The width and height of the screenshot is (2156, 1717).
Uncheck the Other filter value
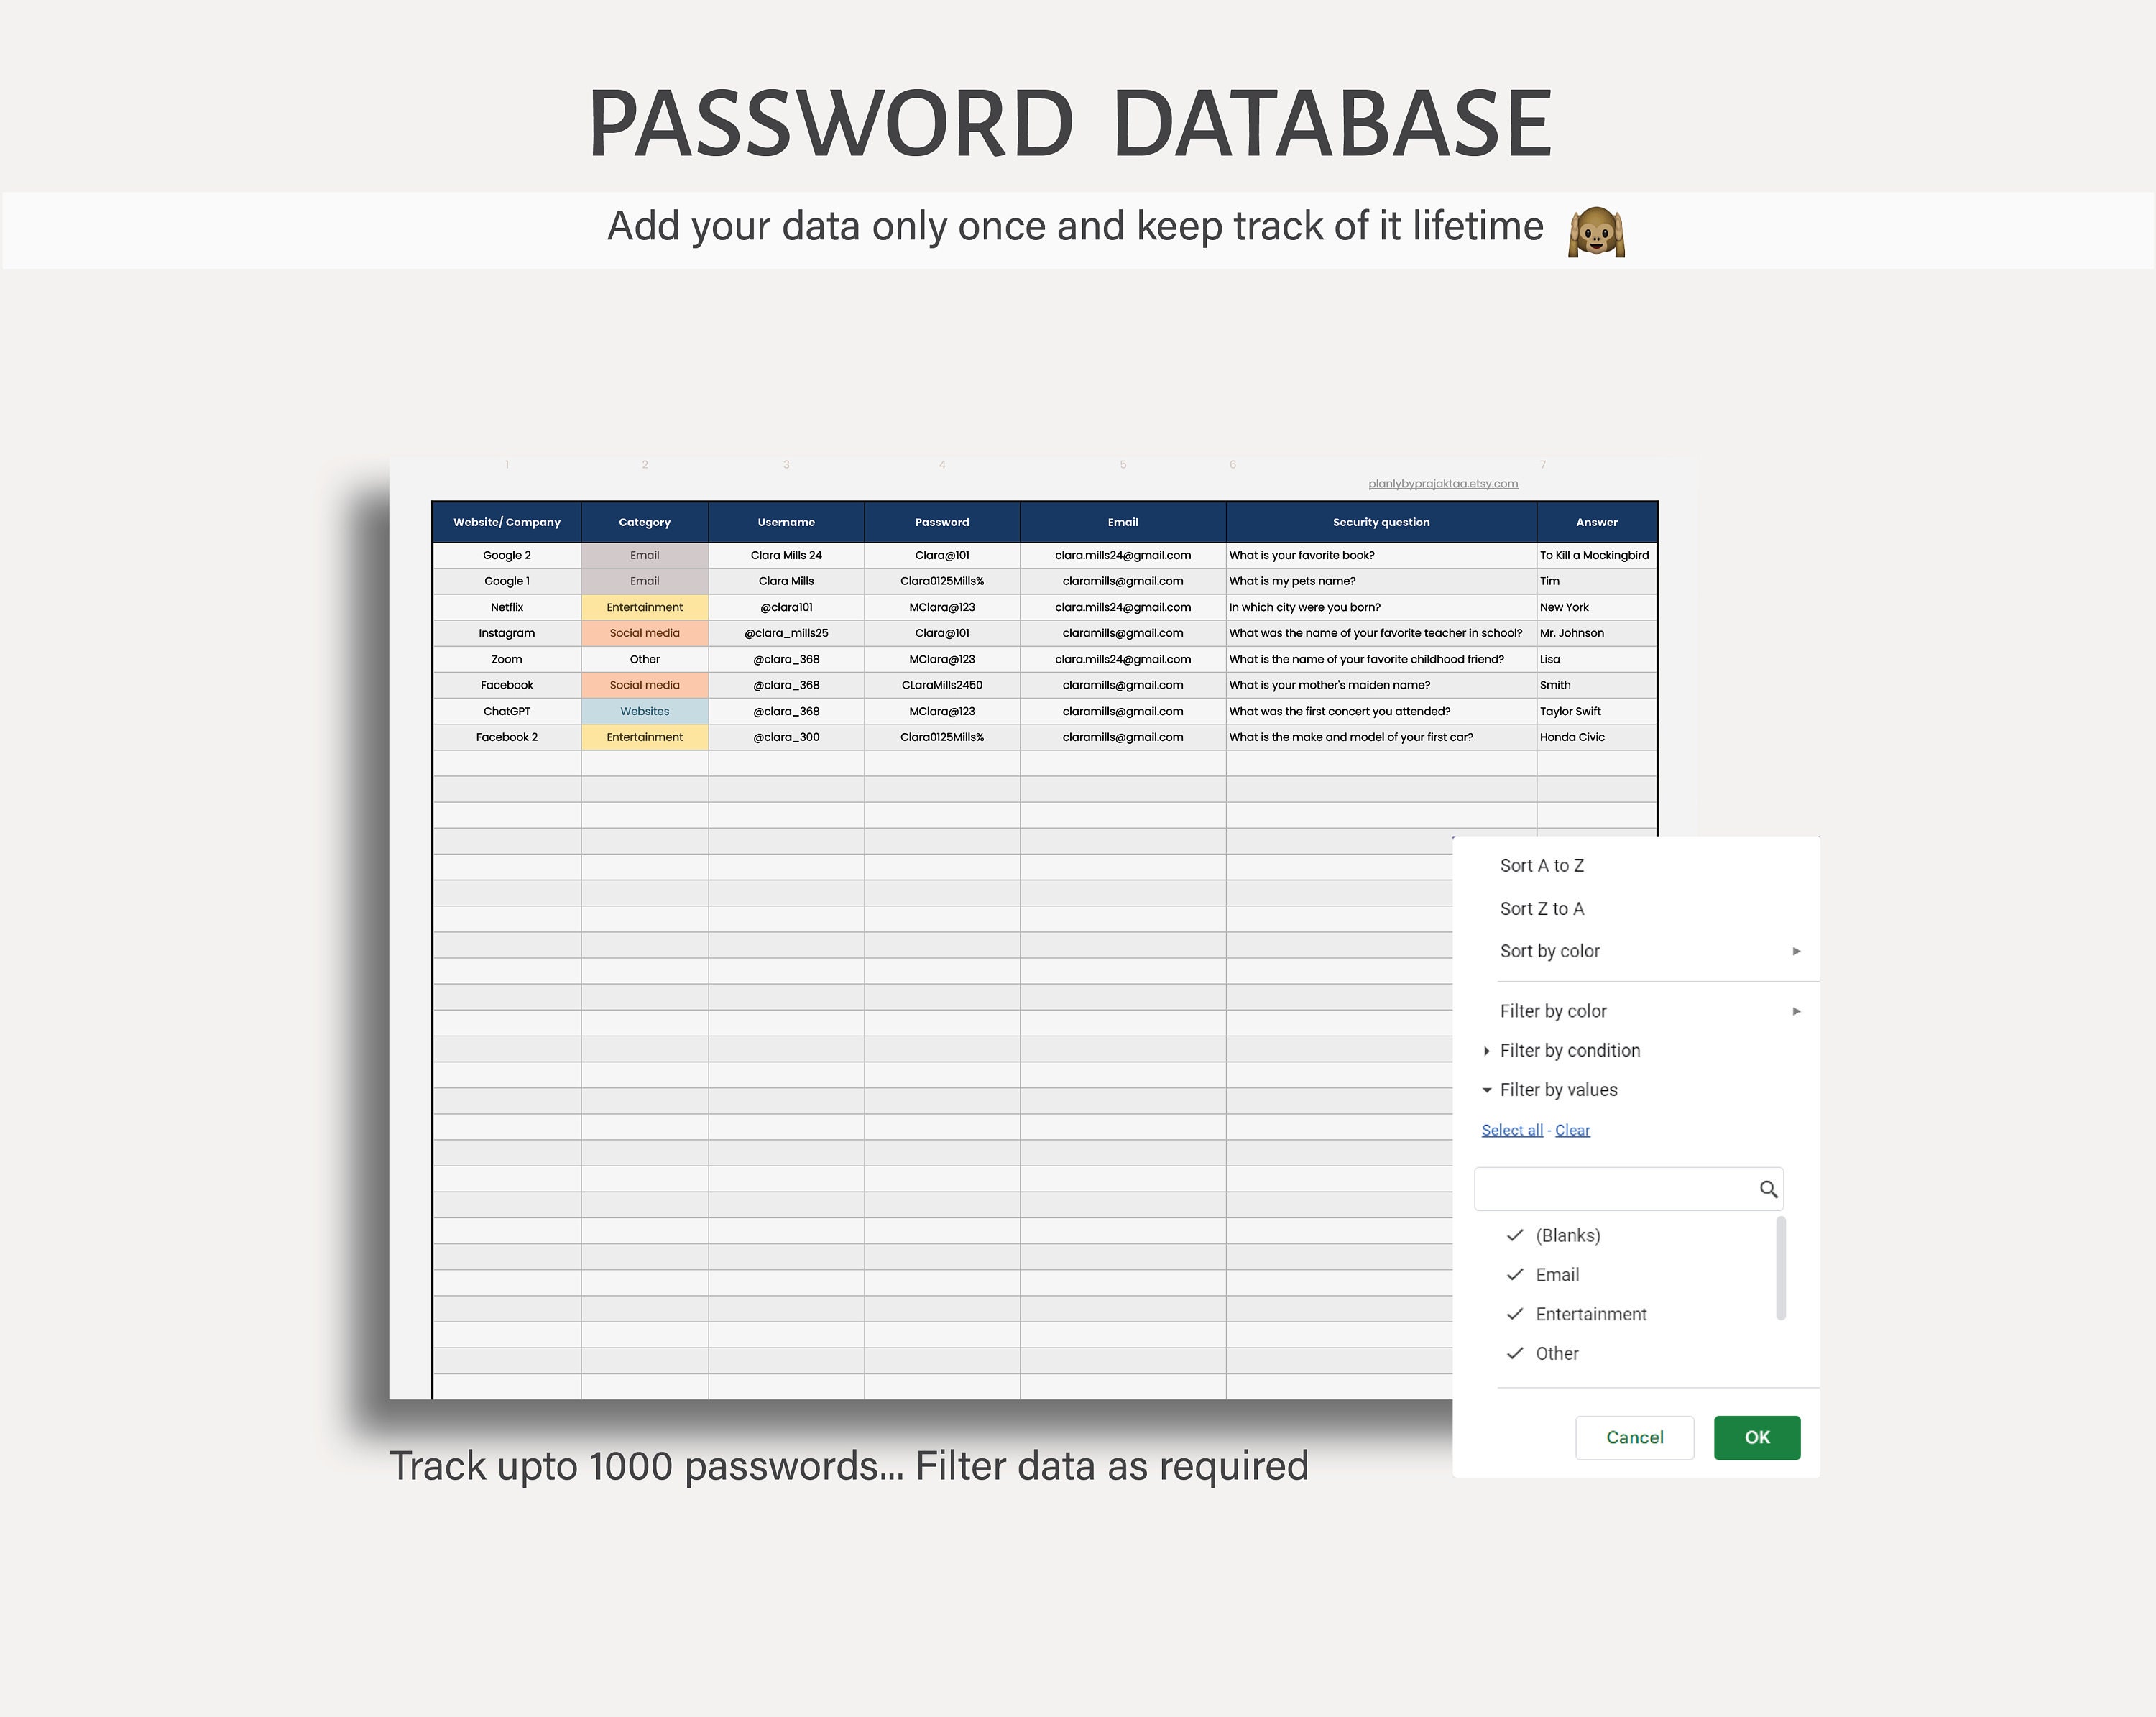[1514, 1353]
